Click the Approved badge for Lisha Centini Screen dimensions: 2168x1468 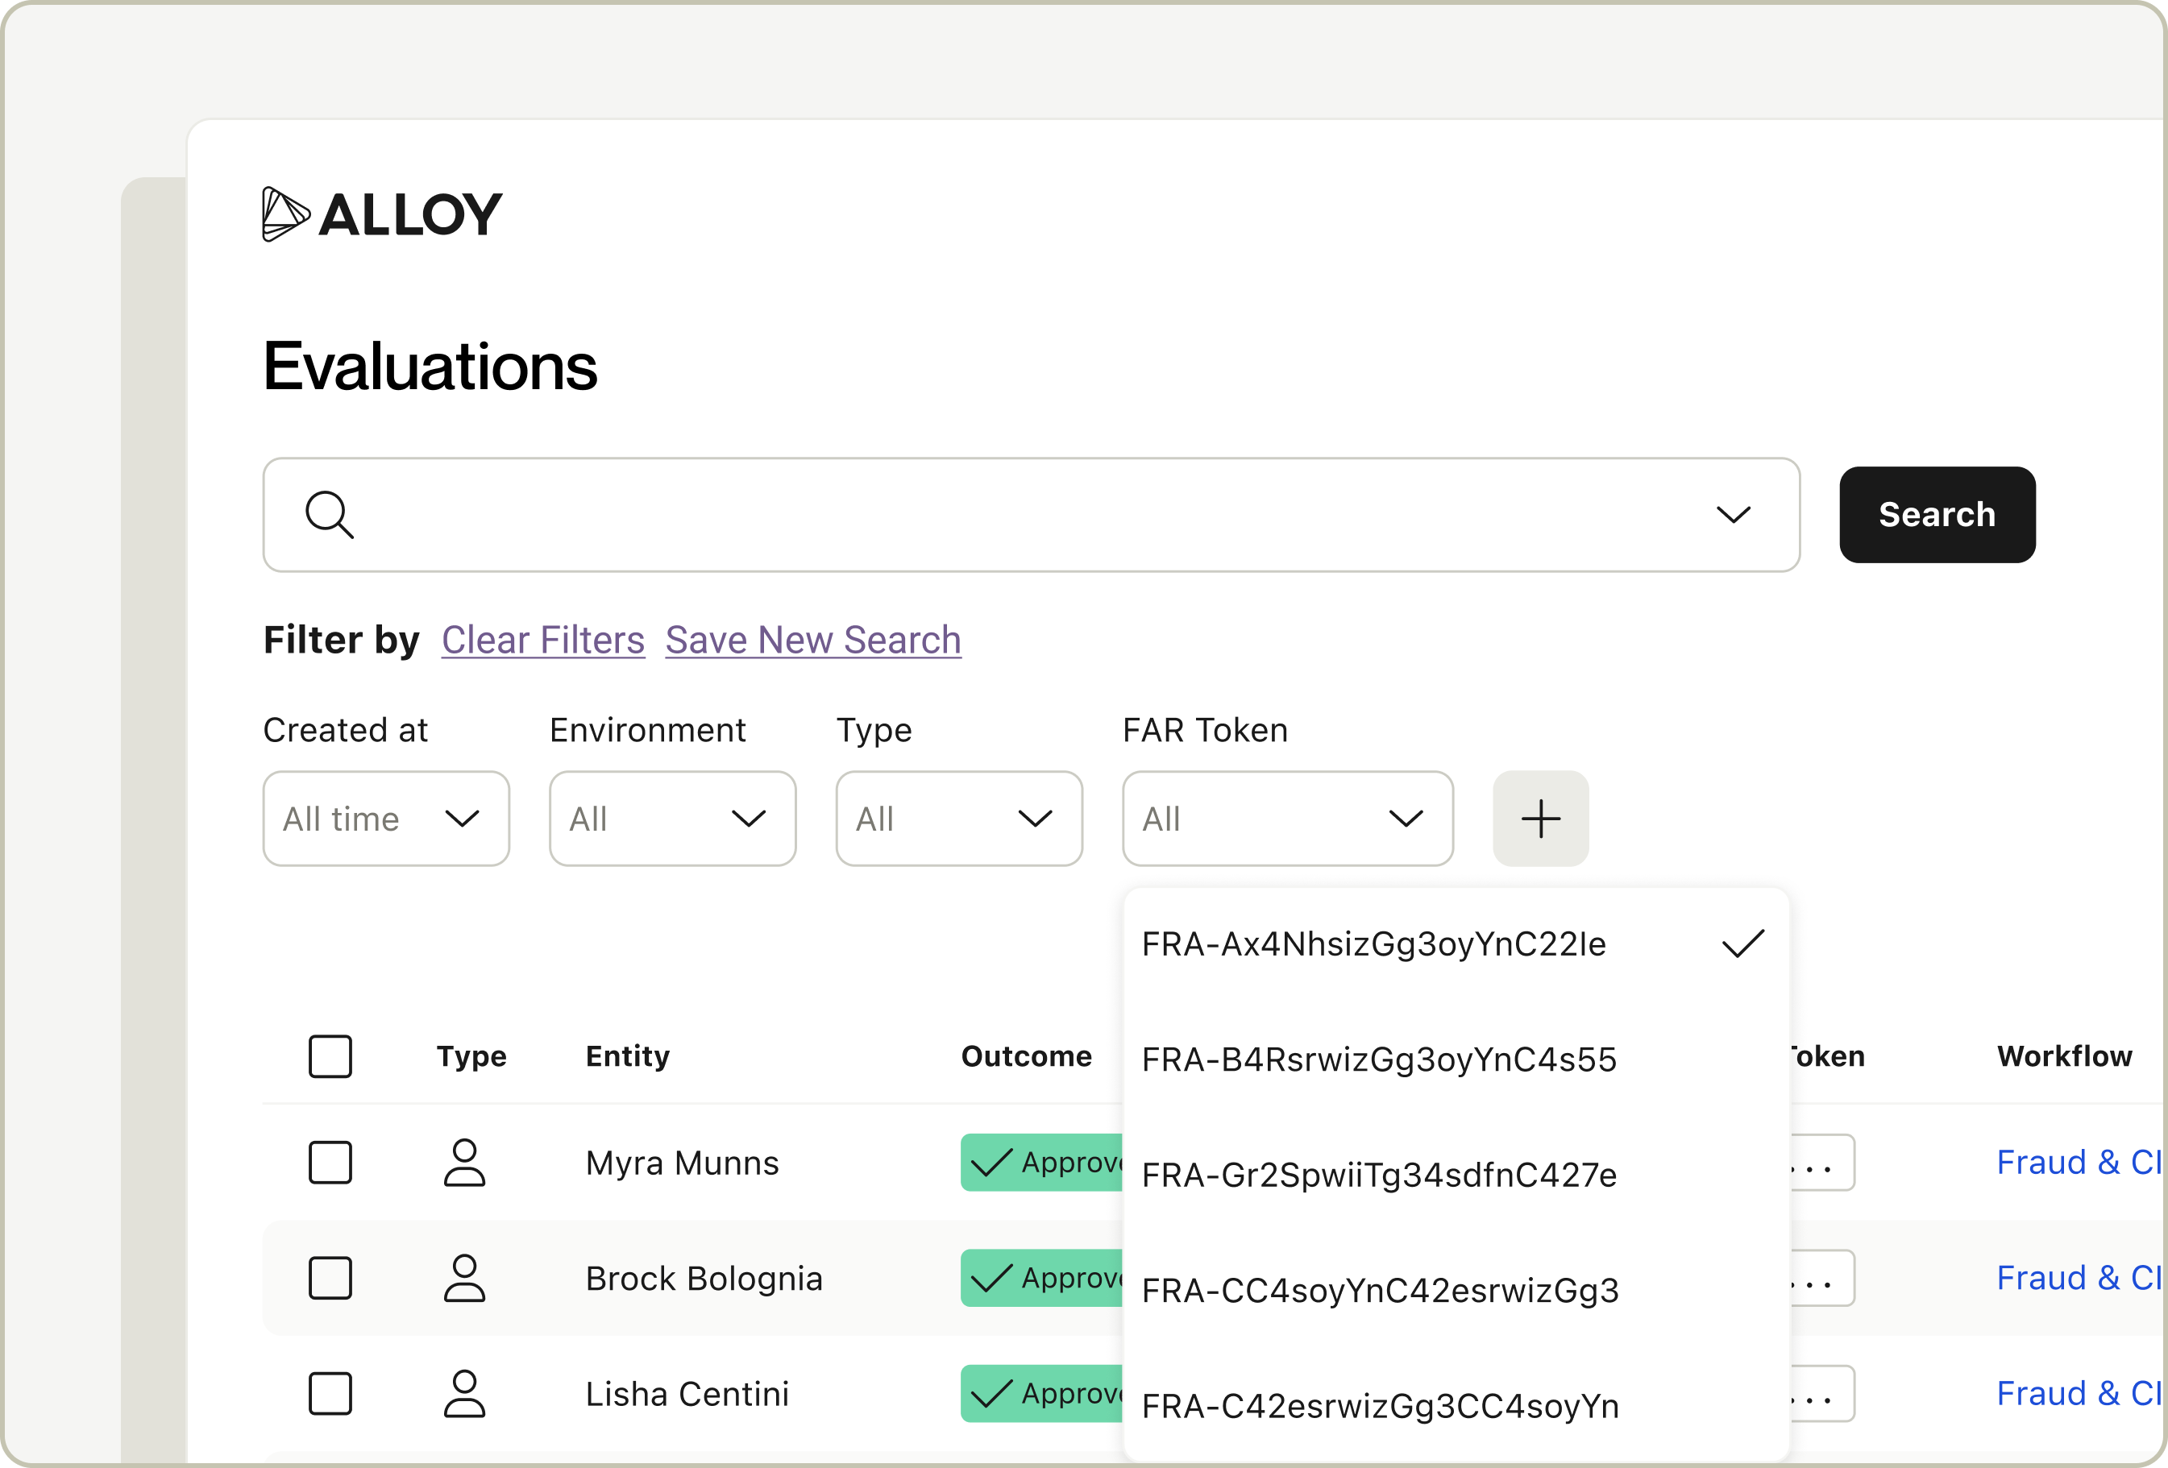[x=1042, y=1393]
